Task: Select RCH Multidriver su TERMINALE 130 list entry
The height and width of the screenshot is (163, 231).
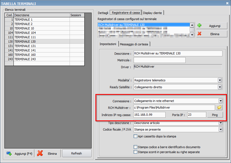Action: 144,24
